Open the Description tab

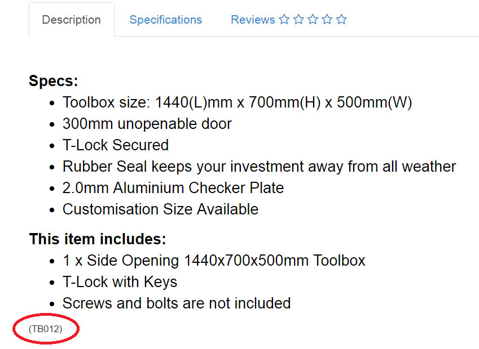click(72, 20)
